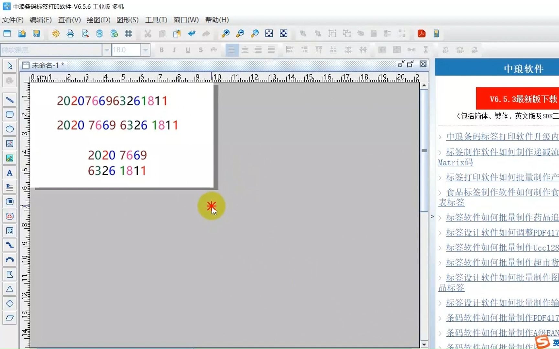Select the insert picture tool
Screen dimensions: 559x349
(x=10, y=143)
